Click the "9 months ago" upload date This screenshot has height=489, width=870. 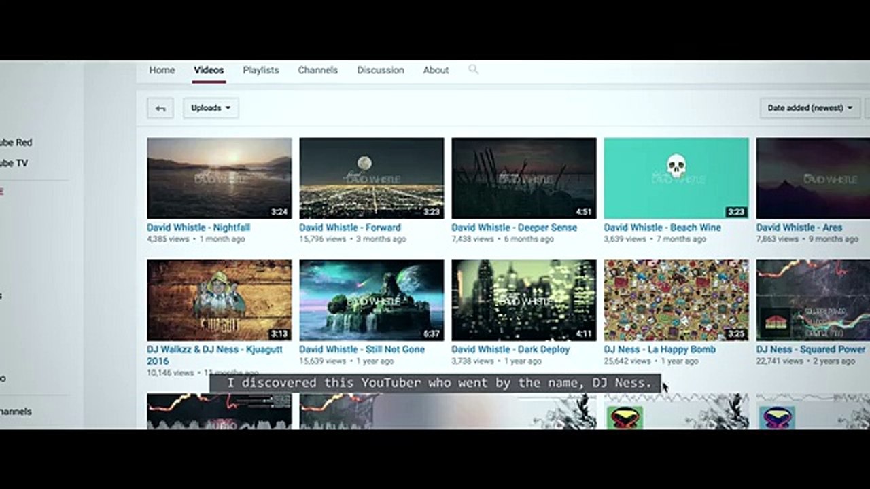point(833,239)
